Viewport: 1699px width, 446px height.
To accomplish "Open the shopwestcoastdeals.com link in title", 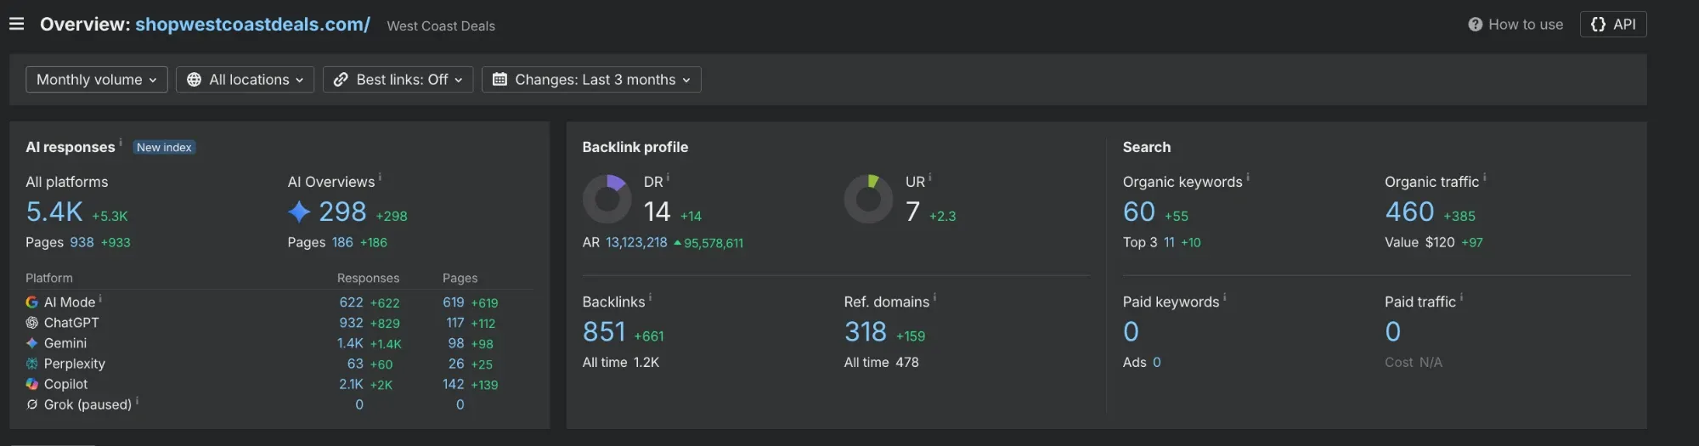I will [252, 24].
